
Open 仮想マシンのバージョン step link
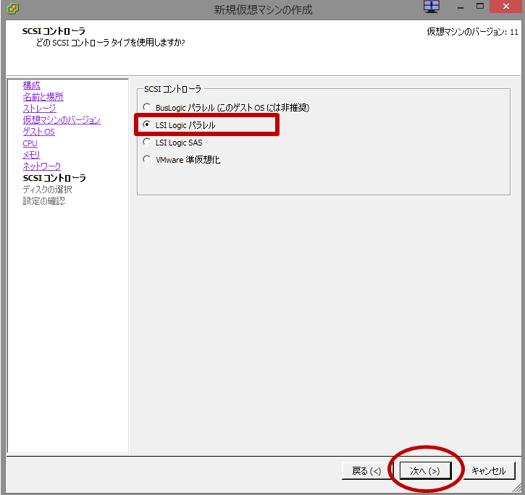pos(62,120)
